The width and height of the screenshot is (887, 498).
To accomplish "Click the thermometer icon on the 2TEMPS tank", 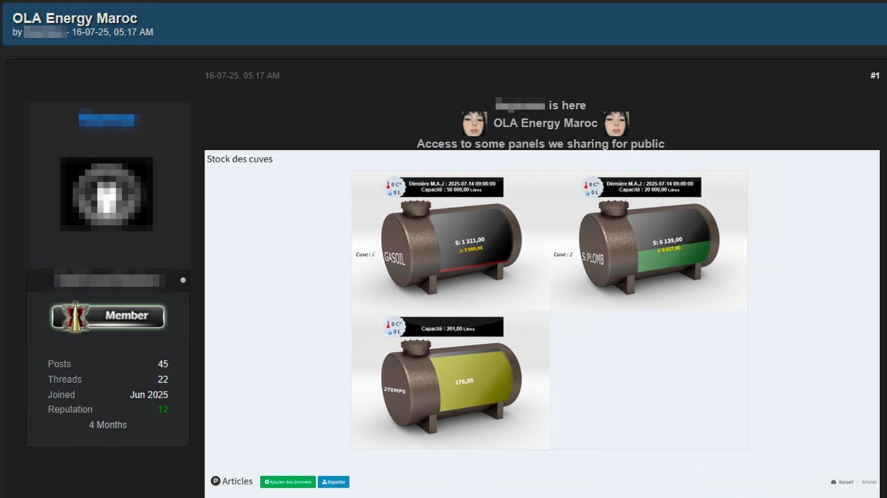I will point(388,324).
